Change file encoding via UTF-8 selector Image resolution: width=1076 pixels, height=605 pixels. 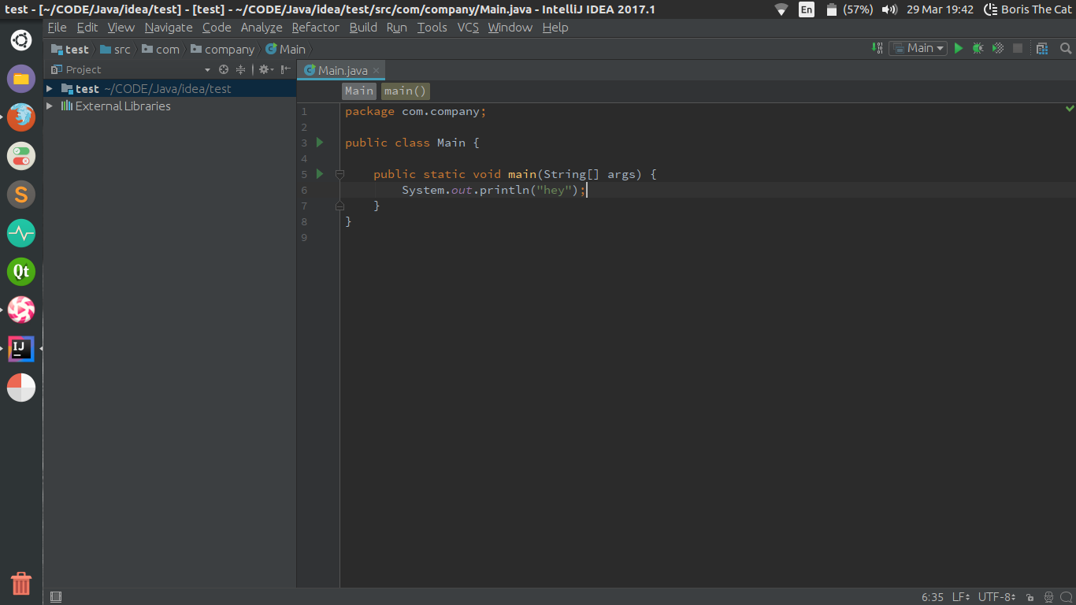(x=996, y=597)
